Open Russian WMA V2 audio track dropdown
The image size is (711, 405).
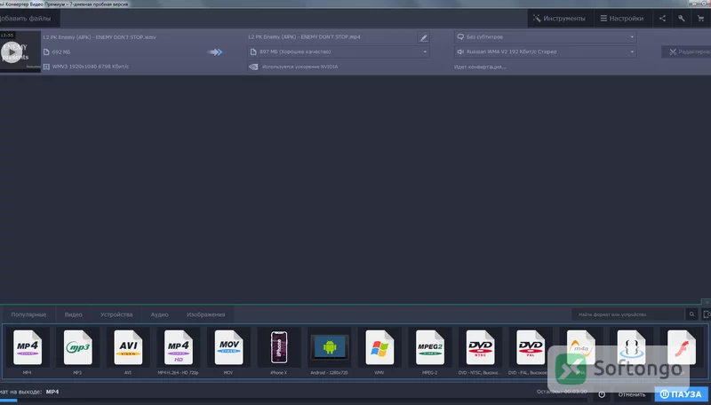pyautogui.click(x=545, y=52)
